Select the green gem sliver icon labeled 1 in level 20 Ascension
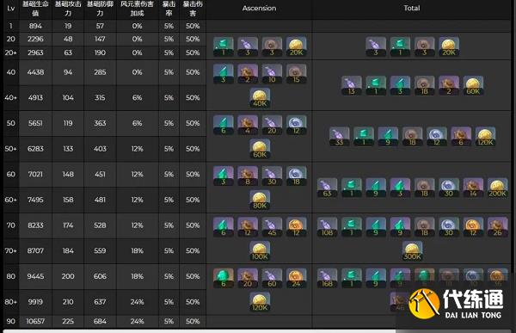 (223, 46)
